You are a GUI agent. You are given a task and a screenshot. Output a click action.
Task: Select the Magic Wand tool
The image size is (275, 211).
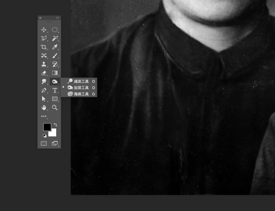pyautogui.click(x=55, y=38)
